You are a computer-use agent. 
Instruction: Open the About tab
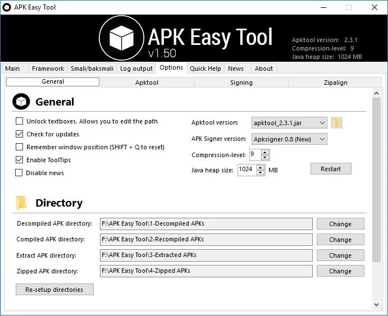264,68
